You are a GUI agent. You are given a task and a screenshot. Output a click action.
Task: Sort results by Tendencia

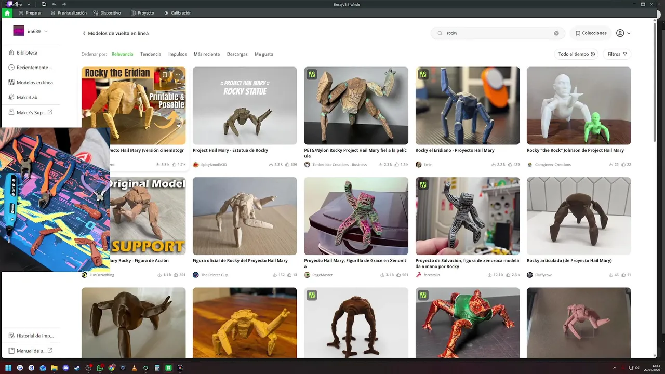(x=151, y=54)
